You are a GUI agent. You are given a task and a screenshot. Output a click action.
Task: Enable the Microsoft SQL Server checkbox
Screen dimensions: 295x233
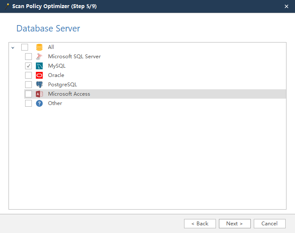28,57
